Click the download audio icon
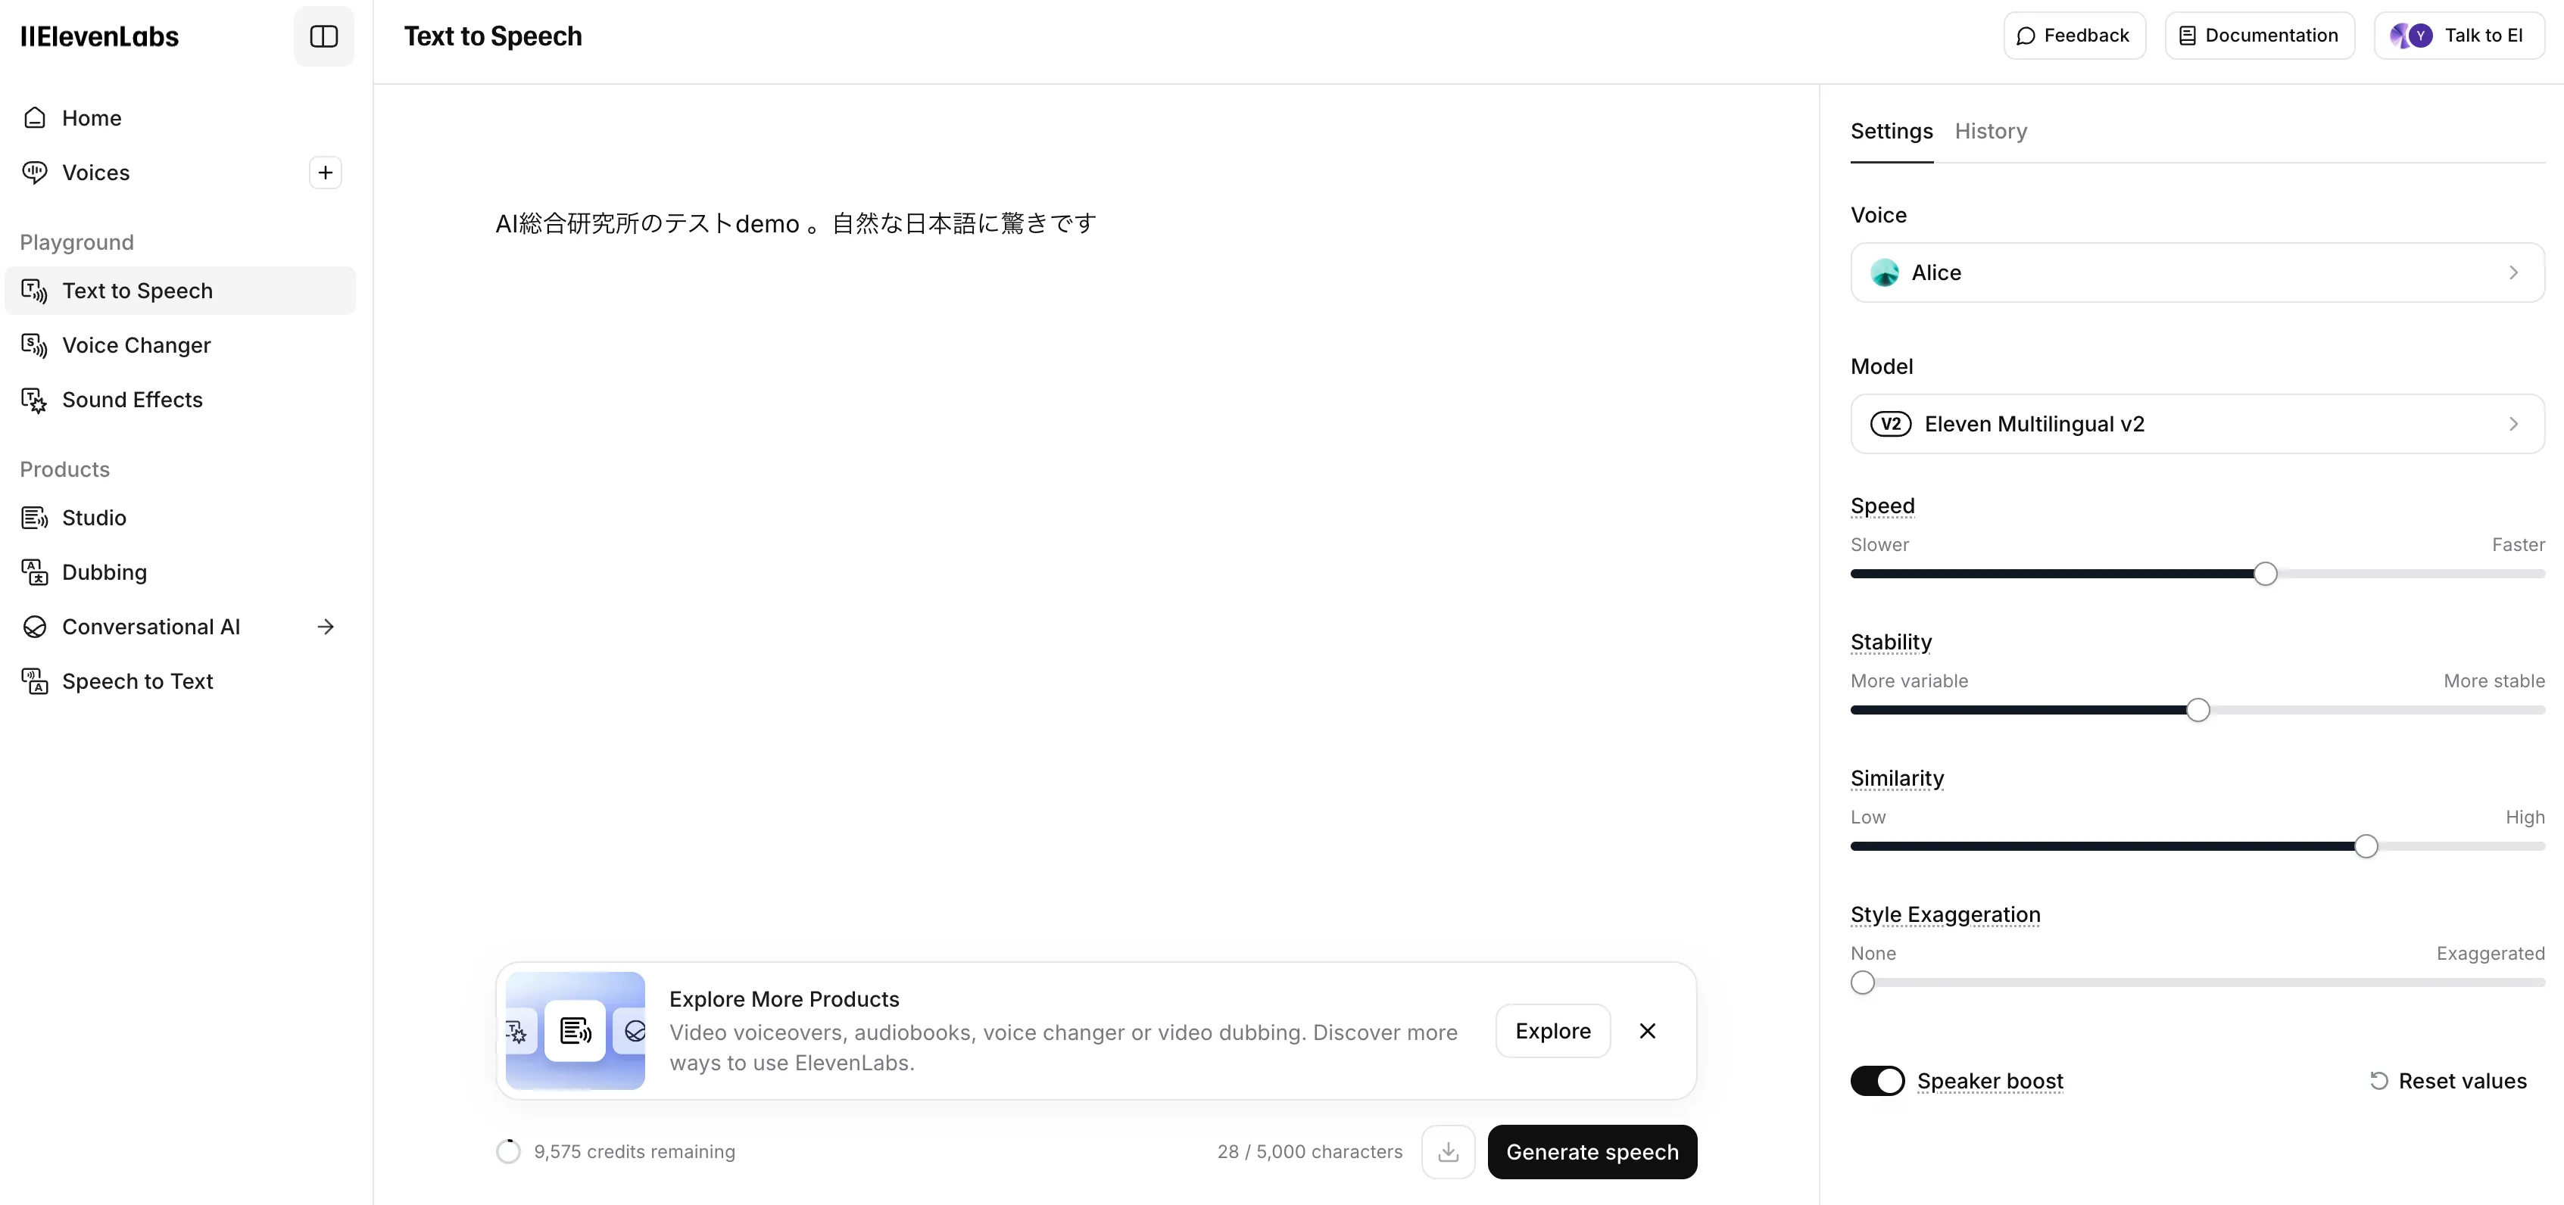 click(x=1449, y=1151)
